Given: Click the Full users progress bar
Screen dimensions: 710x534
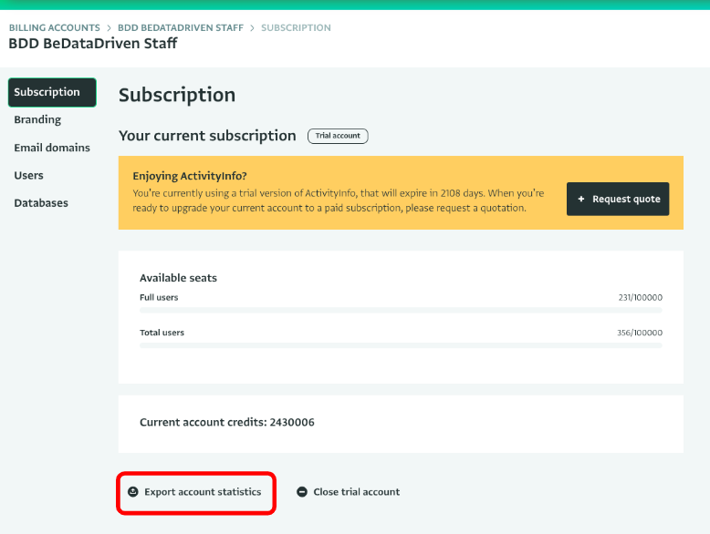Looking at the screenshot, I should pos(401,311).
